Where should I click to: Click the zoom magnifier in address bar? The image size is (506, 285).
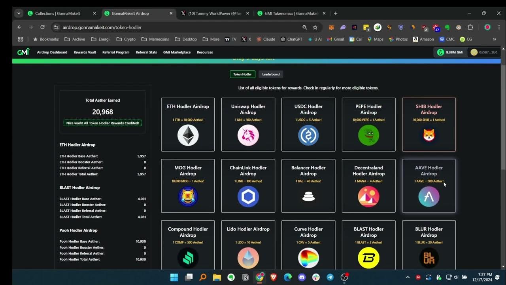(304, 27)
